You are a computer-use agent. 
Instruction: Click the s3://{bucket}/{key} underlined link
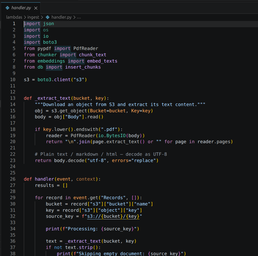click(113, 216)
